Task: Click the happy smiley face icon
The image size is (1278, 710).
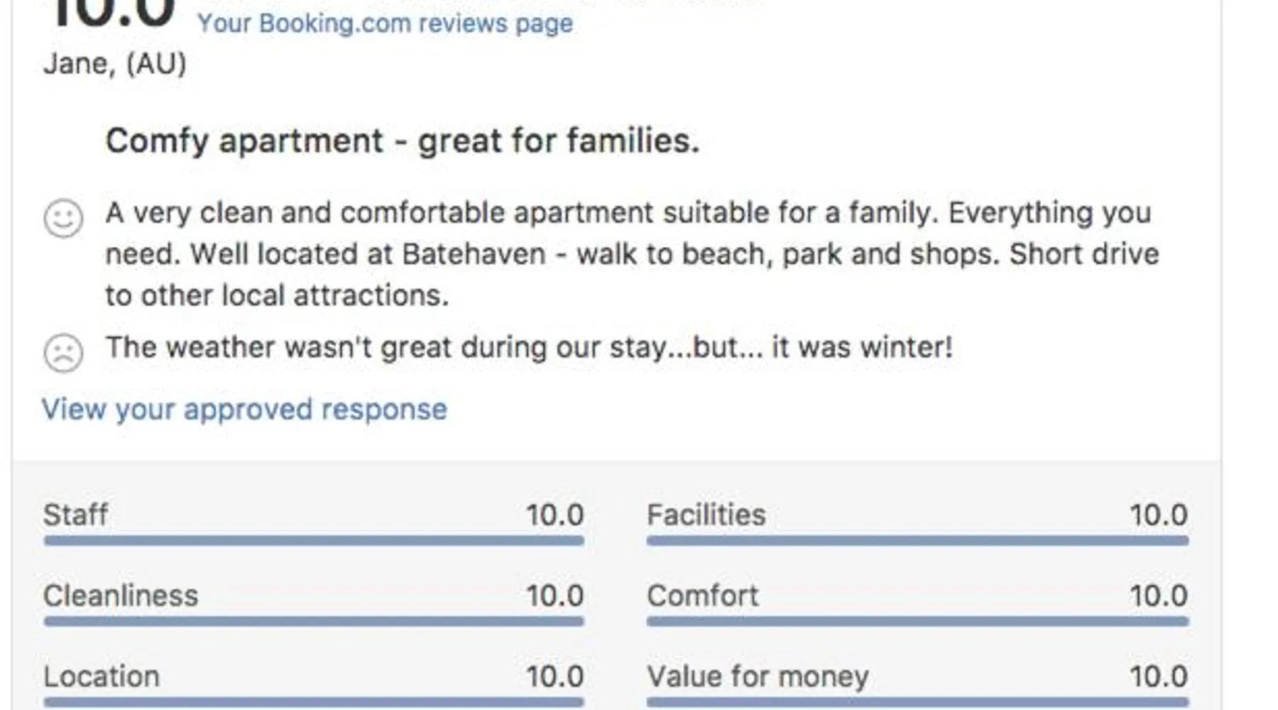Action: [63, 218]
